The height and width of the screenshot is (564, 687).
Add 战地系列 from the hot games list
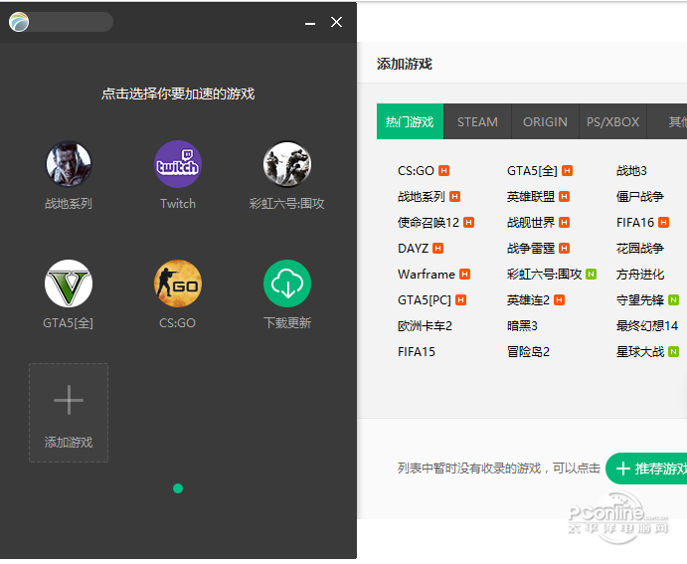pyautogui.click(x=422, y=196)
